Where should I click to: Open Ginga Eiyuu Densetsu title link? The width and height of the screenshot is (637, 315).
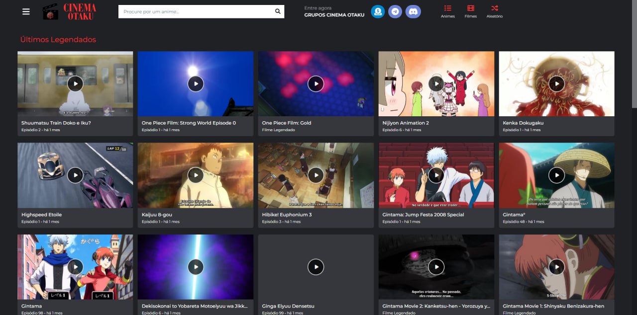(x=288, y=306)
